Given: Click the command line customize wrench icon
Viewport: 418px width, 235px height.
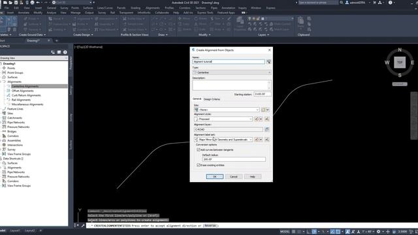Looking at the screenshot, I should [83, 225].
